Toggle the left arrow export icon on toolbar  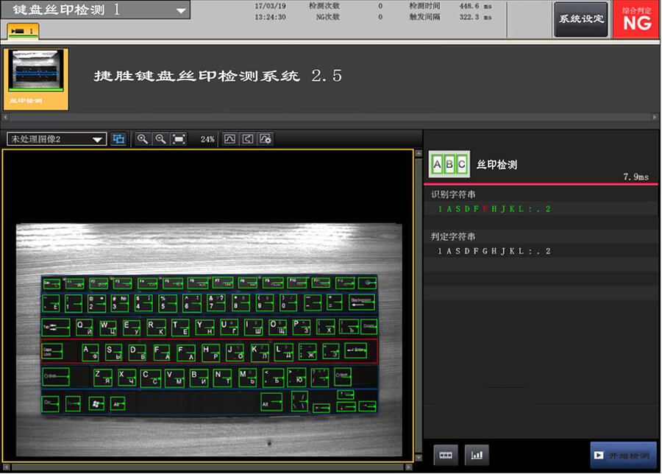coord(248,138)
